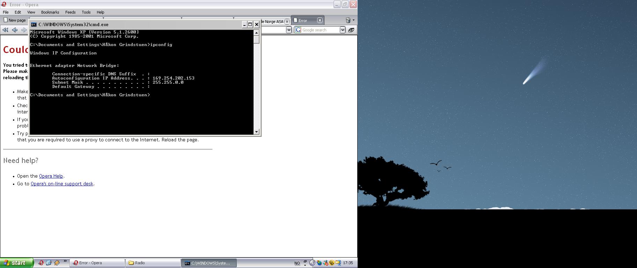
Task: Click the second quick launch icon
Action: [x=49, y=263]
